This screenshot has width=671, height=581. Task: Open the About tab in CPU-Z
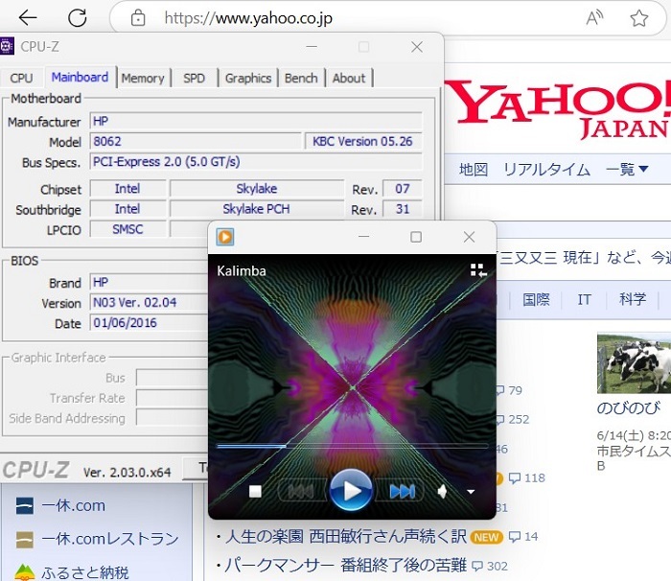point(349,78)
